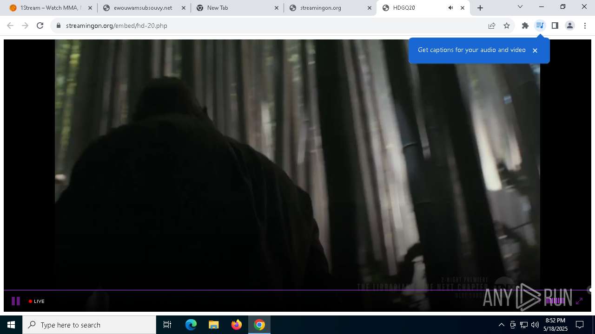The height and width of the screenshot is (334, 595).
Task: Pause the live video stream
Action: coord(16,301)
